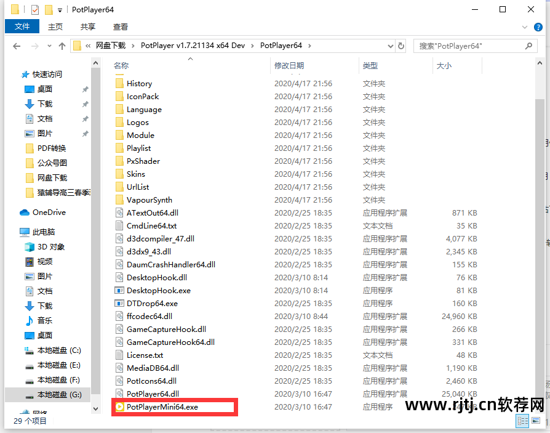The height and width of the screenshot is (433, 550).
Task: Select the PotPlayerMini64.exe application icon
Action: point(119,407)
